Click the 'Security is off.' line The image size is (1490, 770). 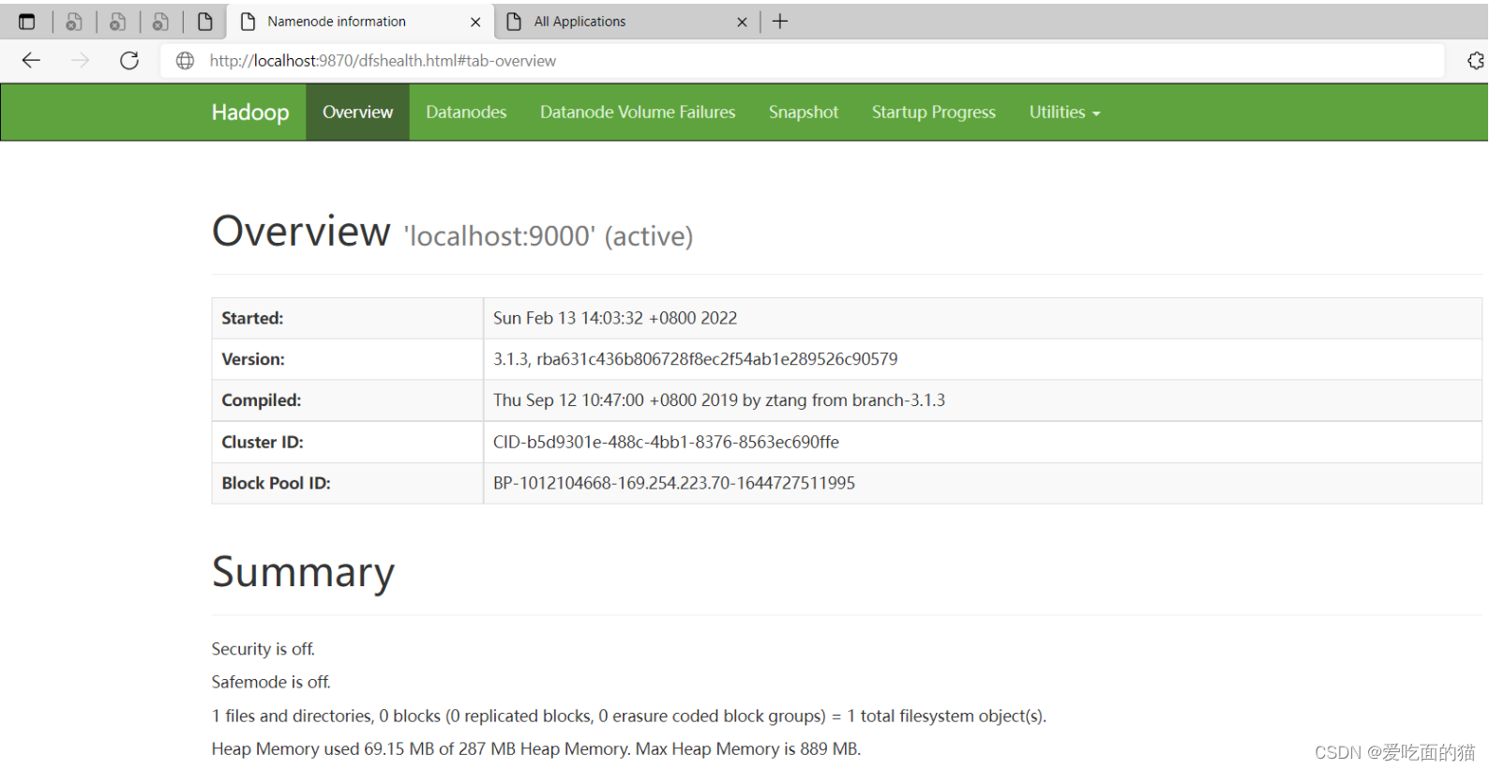tap(263, 649)
